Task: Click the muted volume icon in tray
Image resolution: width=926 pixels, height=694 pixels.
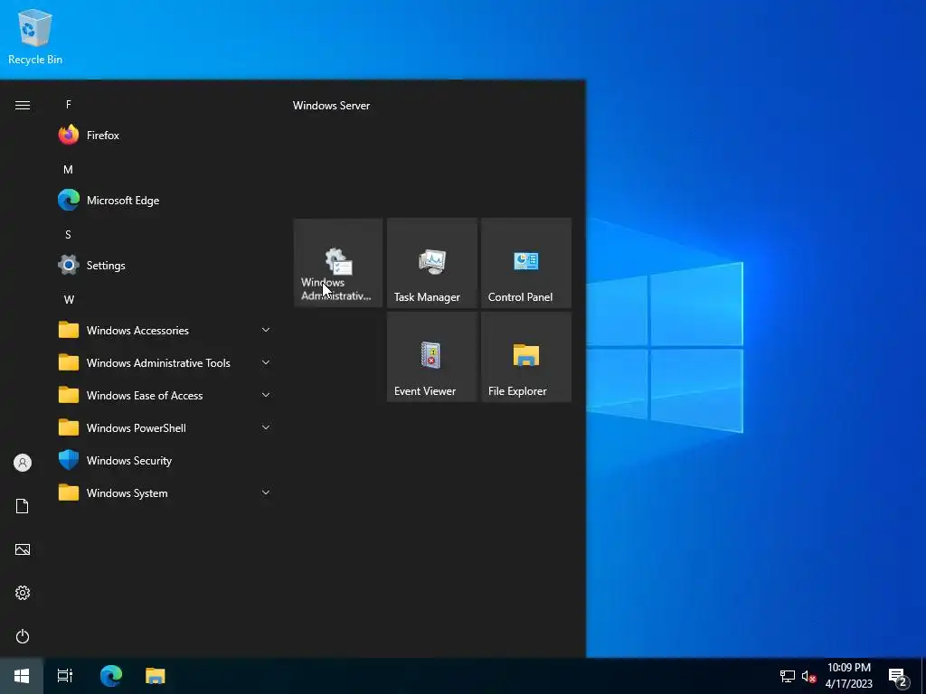Action: pyautogui.click(x=808, y=676)
